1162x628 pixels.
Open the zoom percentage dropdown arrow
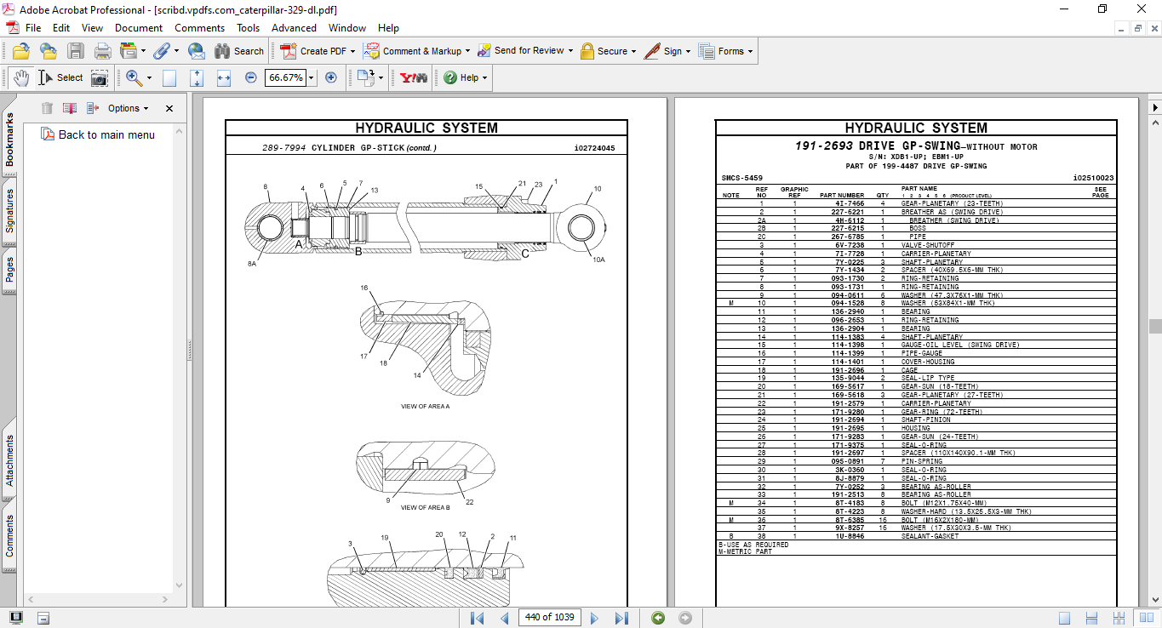tap(312, 77)
